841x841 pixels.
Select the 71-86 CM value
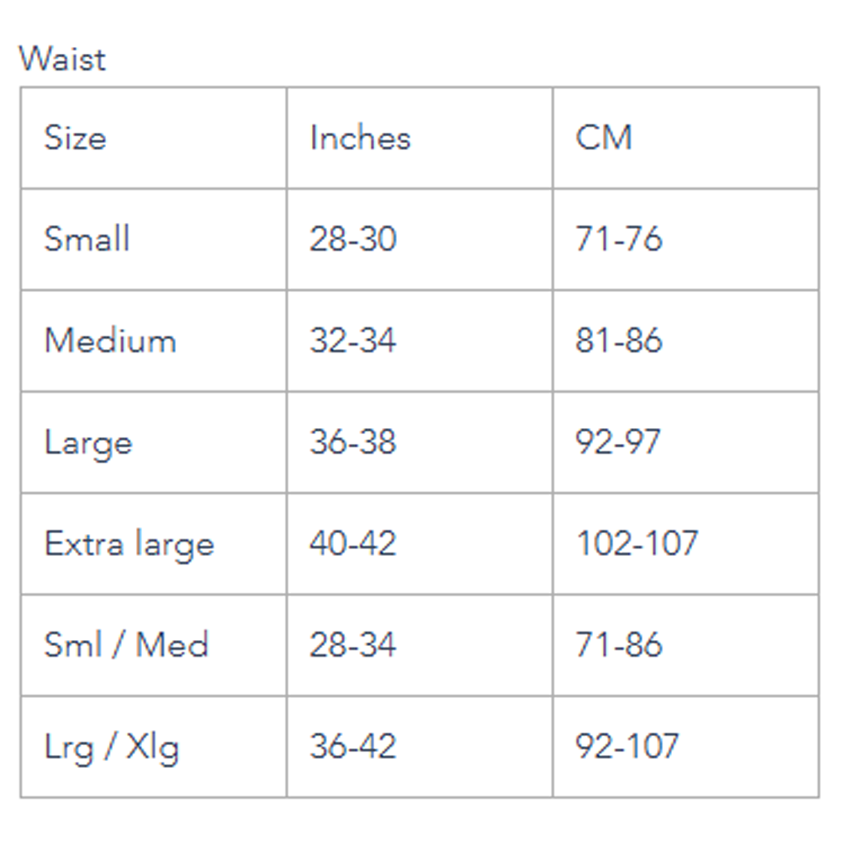point(619,646)
